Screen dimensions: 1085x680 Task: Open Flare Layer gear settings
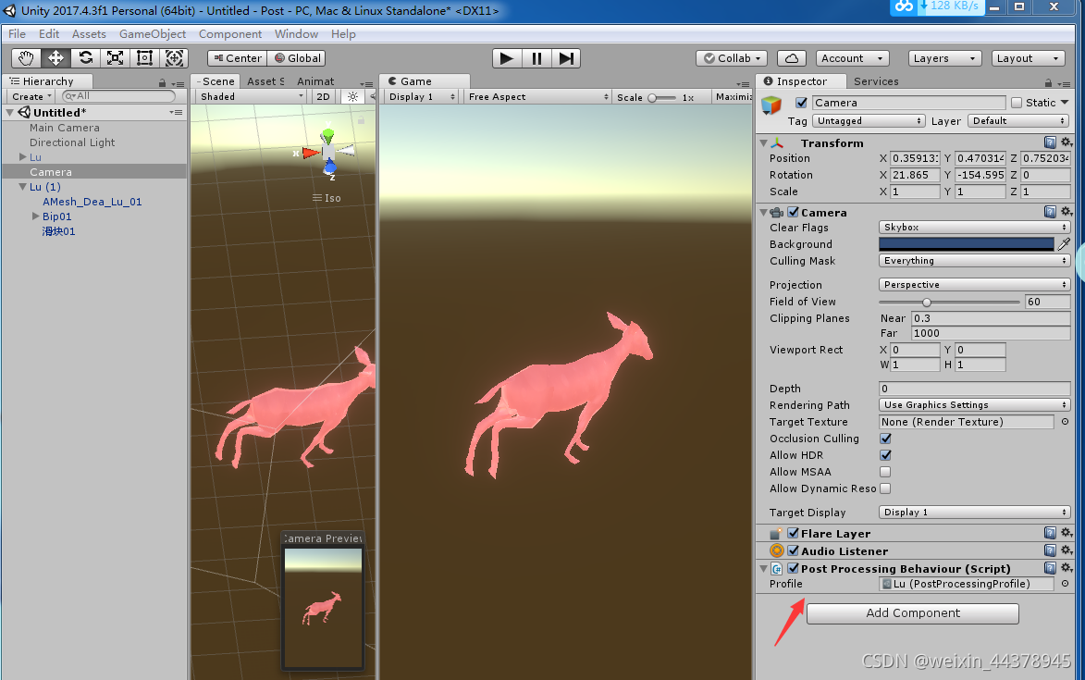[x=1067, y=533]
